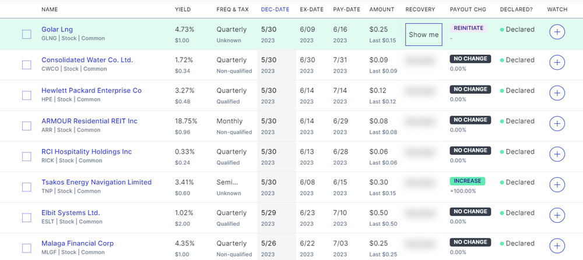The width and height of the screenshot is (583, 260).
Task: Click the 18.75% yield value
Action: (x=186, y=121)
